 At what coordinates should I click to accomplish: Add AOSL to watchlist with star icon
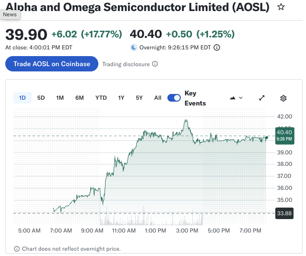click(x=281, y=7)
